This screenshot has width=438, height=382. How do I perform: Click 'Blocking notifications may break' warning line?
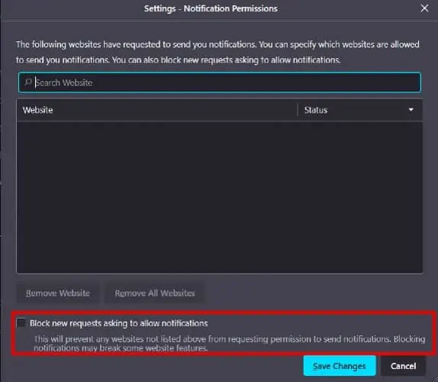[x=230, y=343]
